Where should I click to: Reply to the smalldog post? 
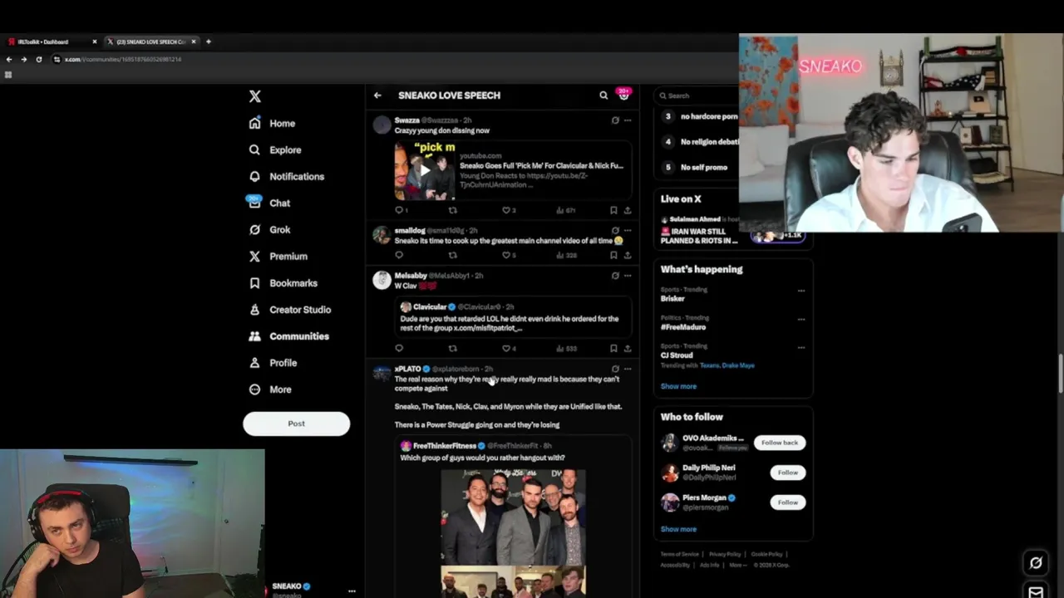click(x=399, y=255)
